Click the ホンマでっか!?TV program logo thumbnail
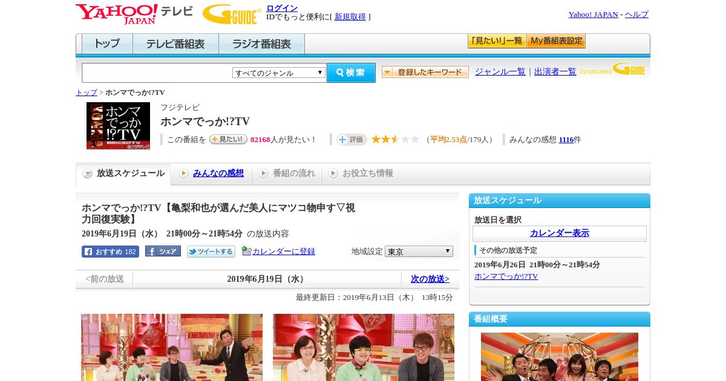 click(x=118, y=126)
